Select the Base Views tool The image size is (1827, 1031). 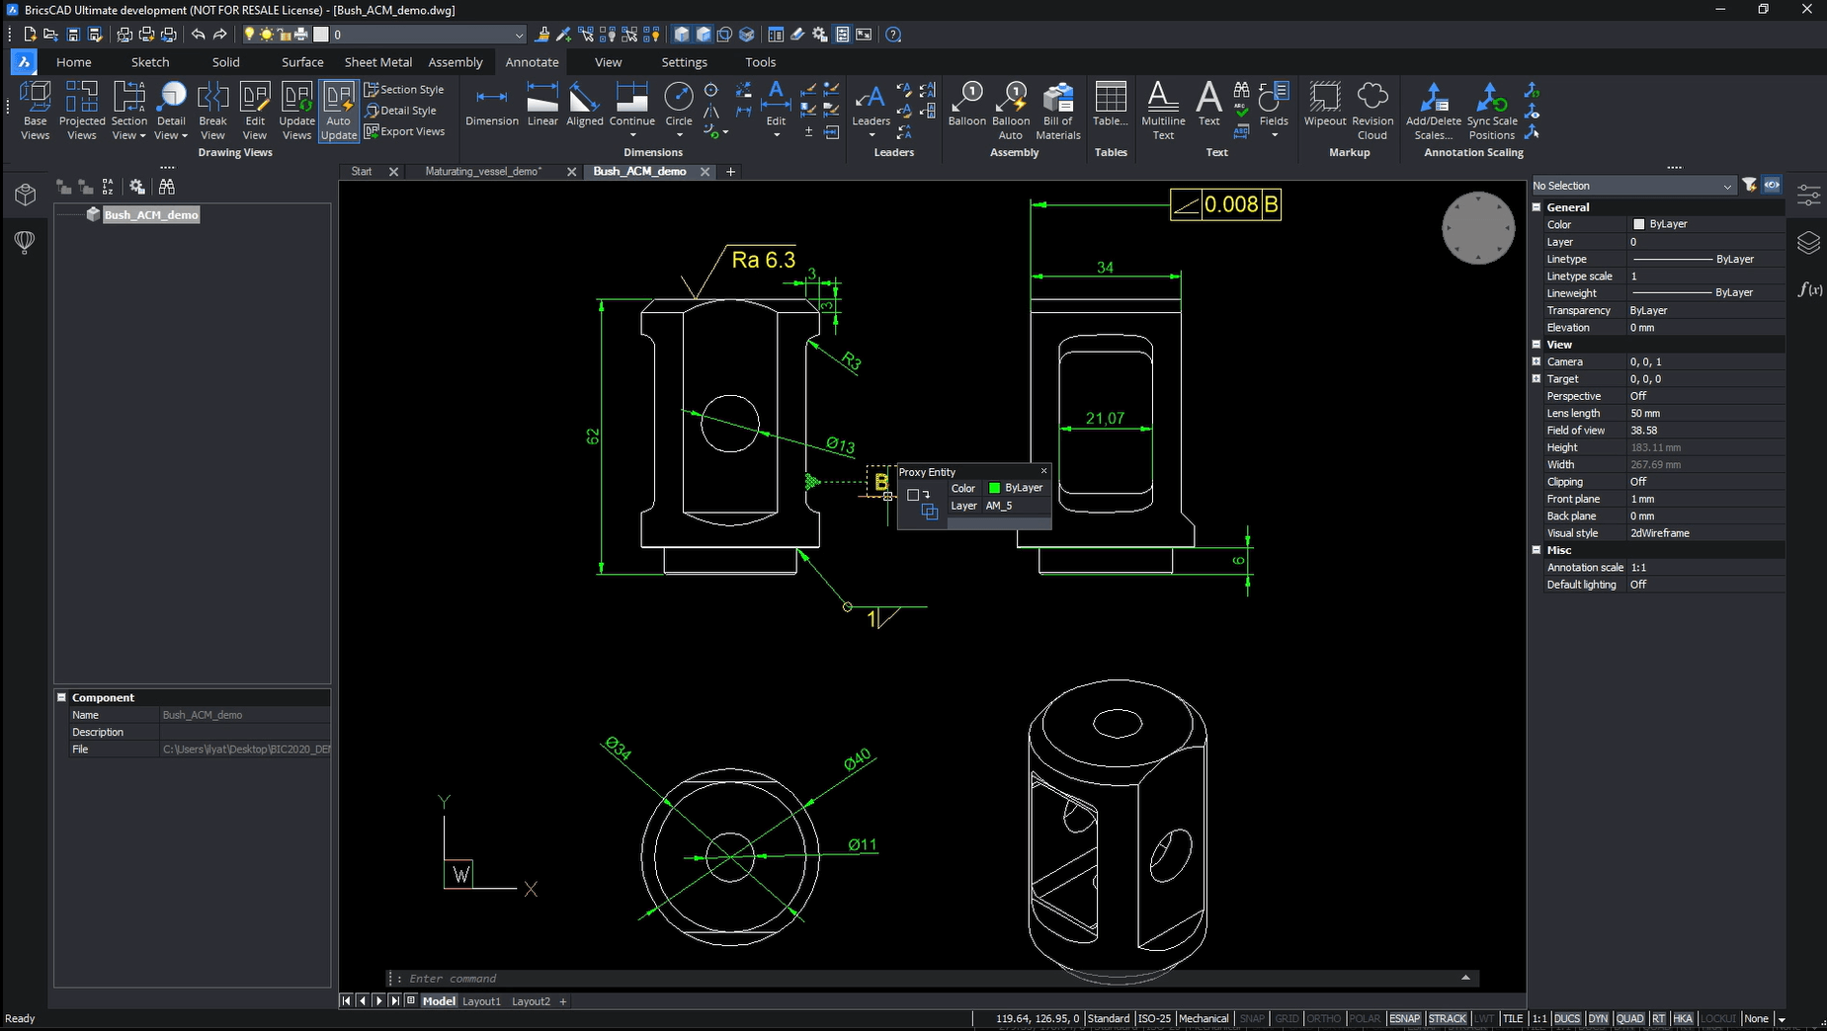click(x=34, y=109)
